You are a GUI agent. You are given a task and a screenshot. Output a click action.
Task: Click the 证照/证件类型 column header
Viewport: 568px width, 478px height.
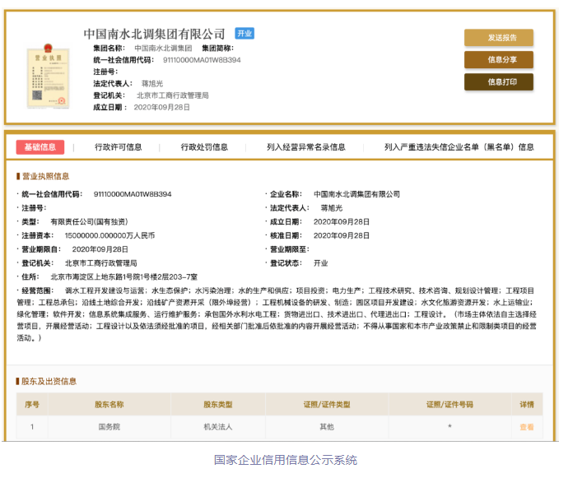coord(327,405)
